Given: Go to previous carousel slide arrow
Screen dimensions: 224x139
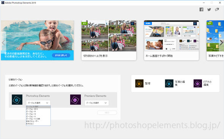Looking at the screenshot, I should (x=3, y=43).
